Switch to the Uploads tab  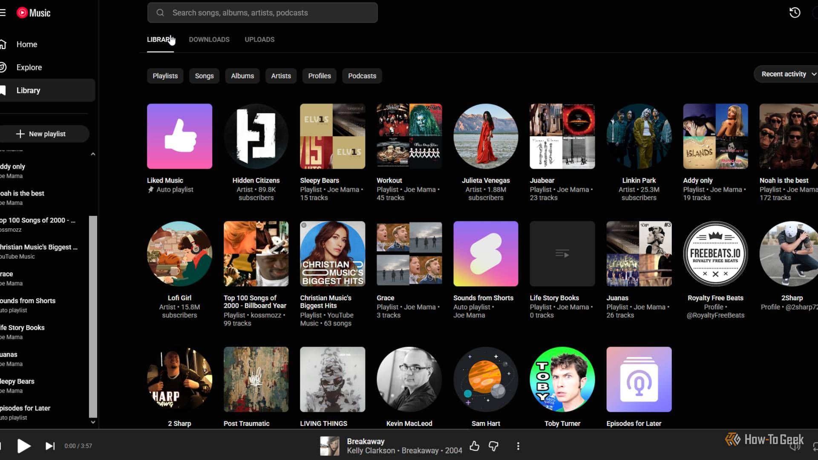point(259,40)
